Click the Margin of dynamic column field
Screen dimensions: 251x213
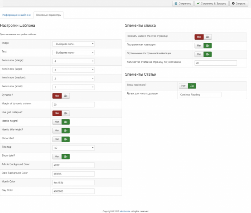[73, 104]
